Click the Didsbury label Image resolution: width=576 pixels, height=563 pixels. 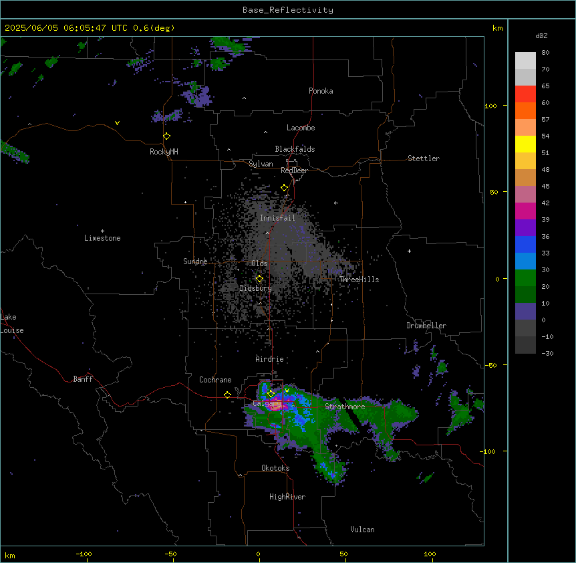pos(256,288)
